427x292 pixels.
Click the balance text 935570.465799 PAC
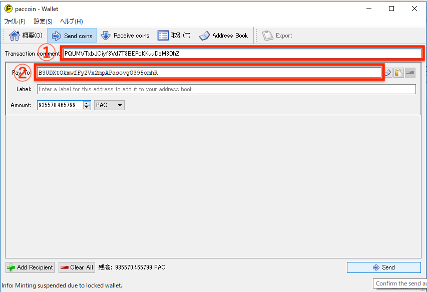click(x=140, y=267)
